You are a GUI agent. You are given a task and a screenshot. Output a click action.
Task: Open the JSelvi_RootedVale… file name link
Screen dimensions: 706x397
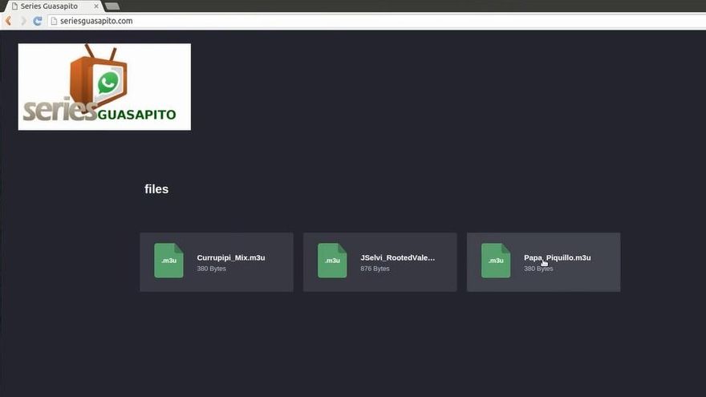pos(398,257)
